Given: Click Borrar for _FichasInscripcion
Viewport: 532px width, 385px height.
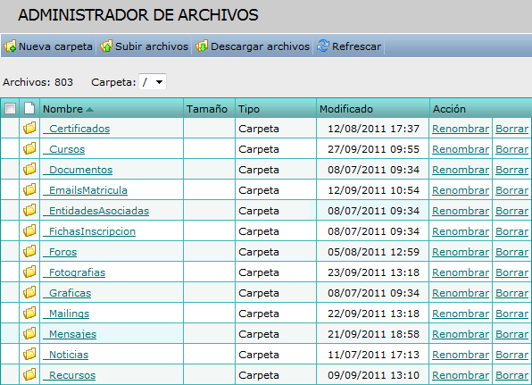Looking at the screenshot, I should (x=511, y=231).
